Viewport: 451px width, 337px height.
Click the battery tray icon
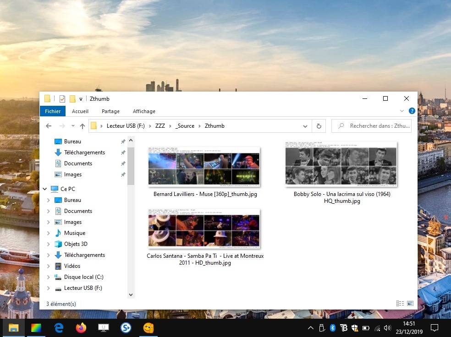click(366, 328)
